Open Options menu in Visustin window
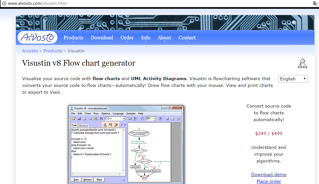This screenshot has height=184, width=319. click(106, 114)
